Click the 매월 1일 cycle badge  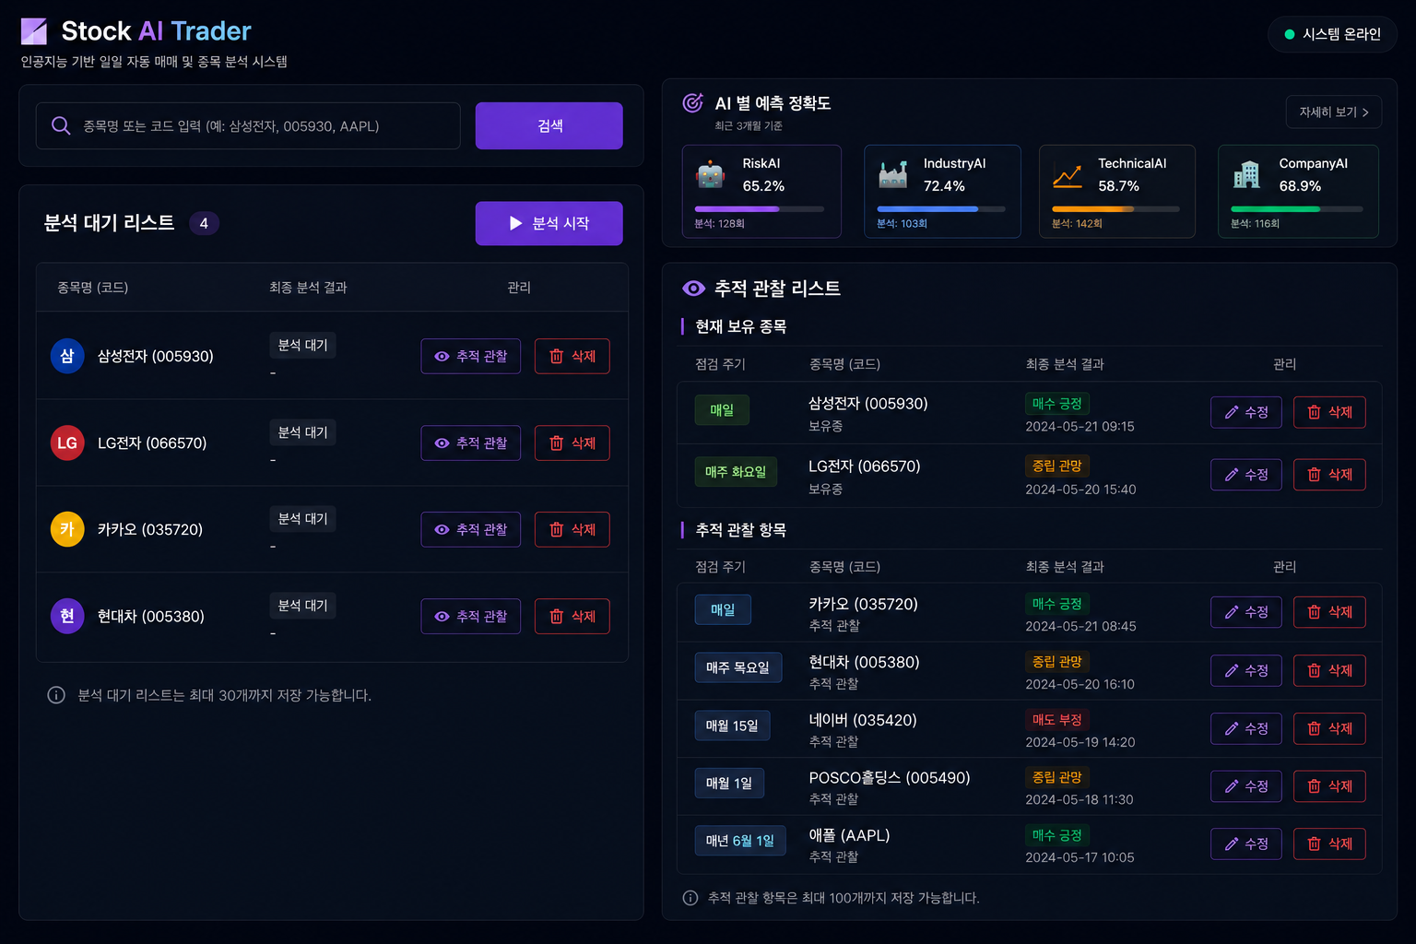click(x=729, y=784)
